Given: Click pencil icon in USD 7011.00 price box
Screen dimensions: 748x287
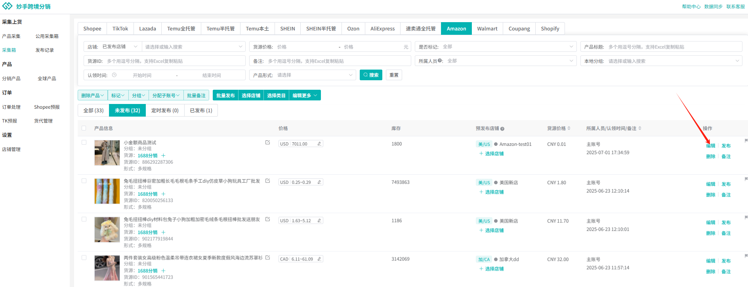Looking at the screenshot, I should pos(319,144).
